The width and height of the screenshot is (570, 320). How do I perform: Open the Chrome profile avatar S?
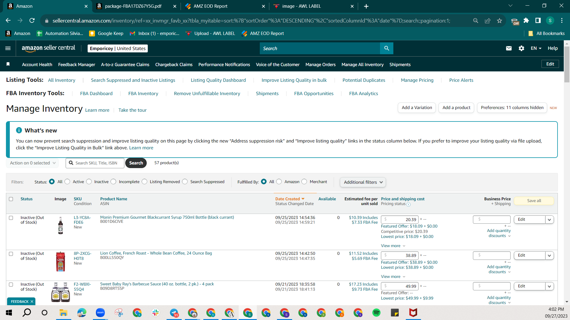[550, 20]
